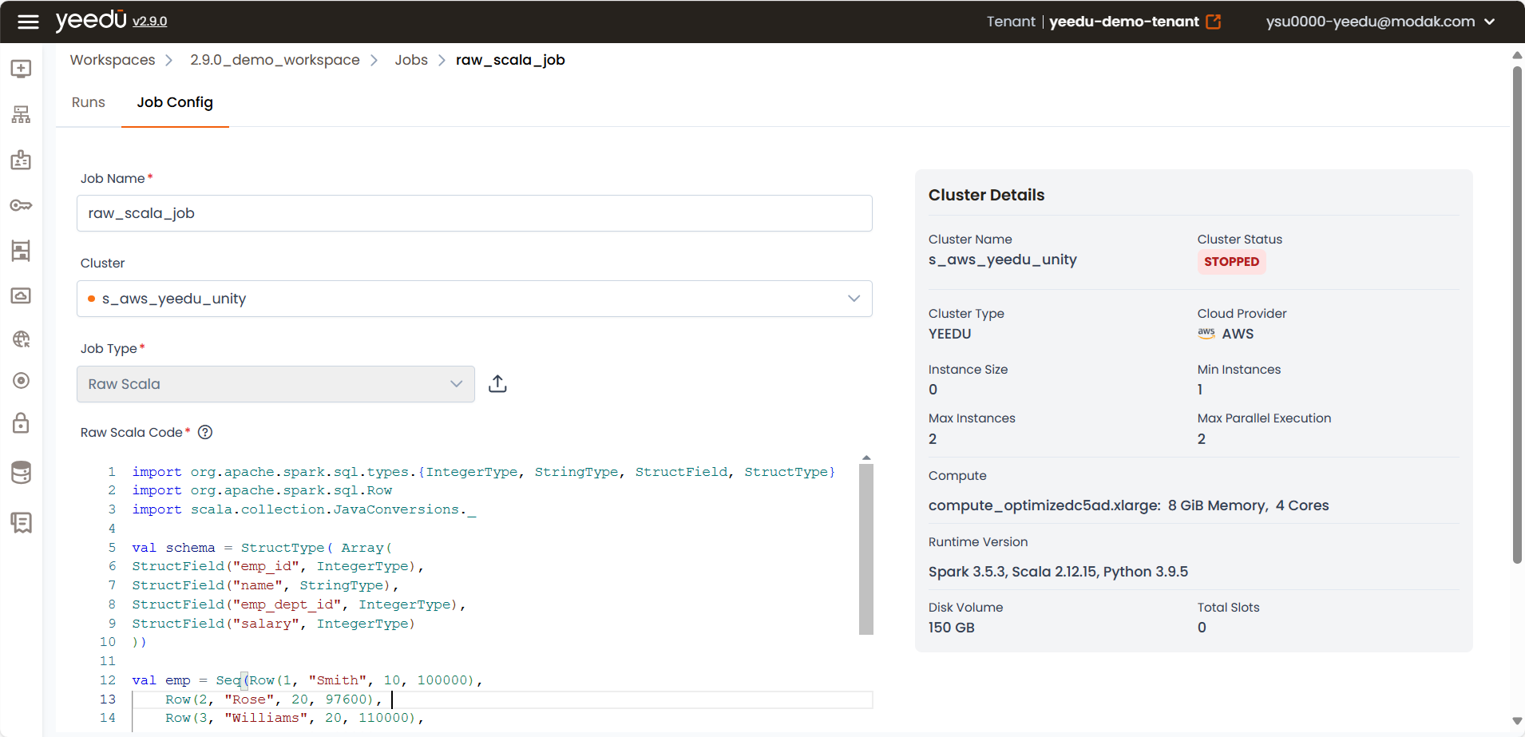This screenshot has height=737, width=1525.
Task: Open the hierarchy tree sidebar icon
Action: click(22, 115)
